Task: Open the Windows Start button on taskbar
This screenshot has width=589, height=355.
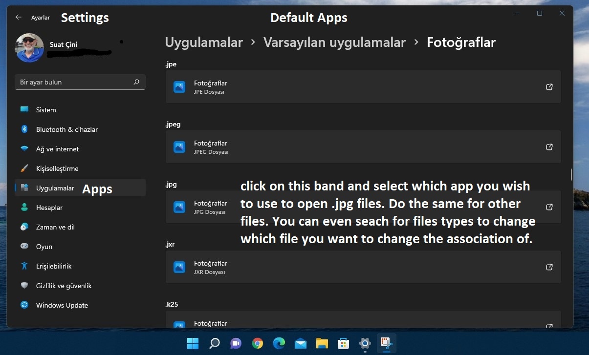Action: click(x=193, y=343)
